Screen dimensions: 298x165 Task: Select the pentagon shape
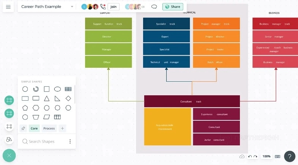(25, 108)
